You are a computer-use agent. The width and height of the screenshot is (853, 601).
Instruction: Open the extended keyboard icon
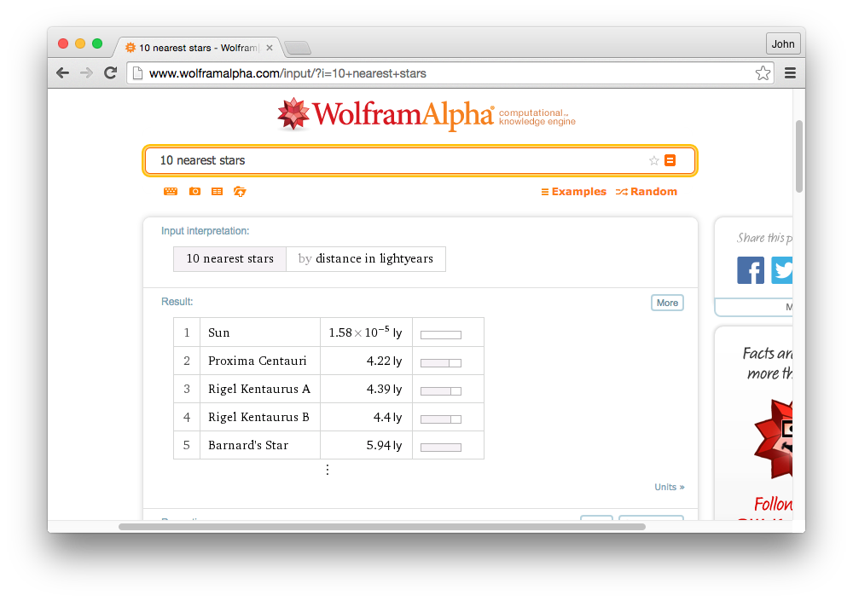pos(171,192)
